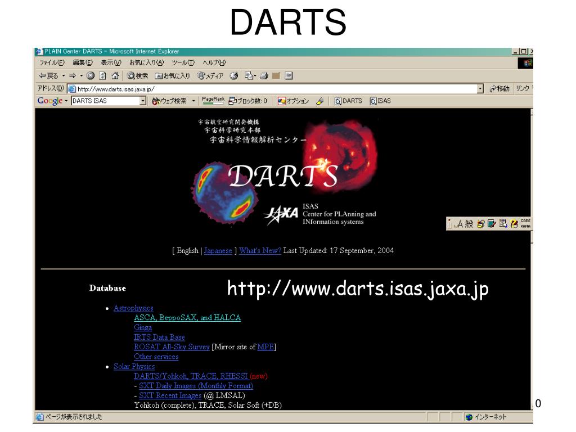Open the ツール(T) menu

click(x=183, y=62)
